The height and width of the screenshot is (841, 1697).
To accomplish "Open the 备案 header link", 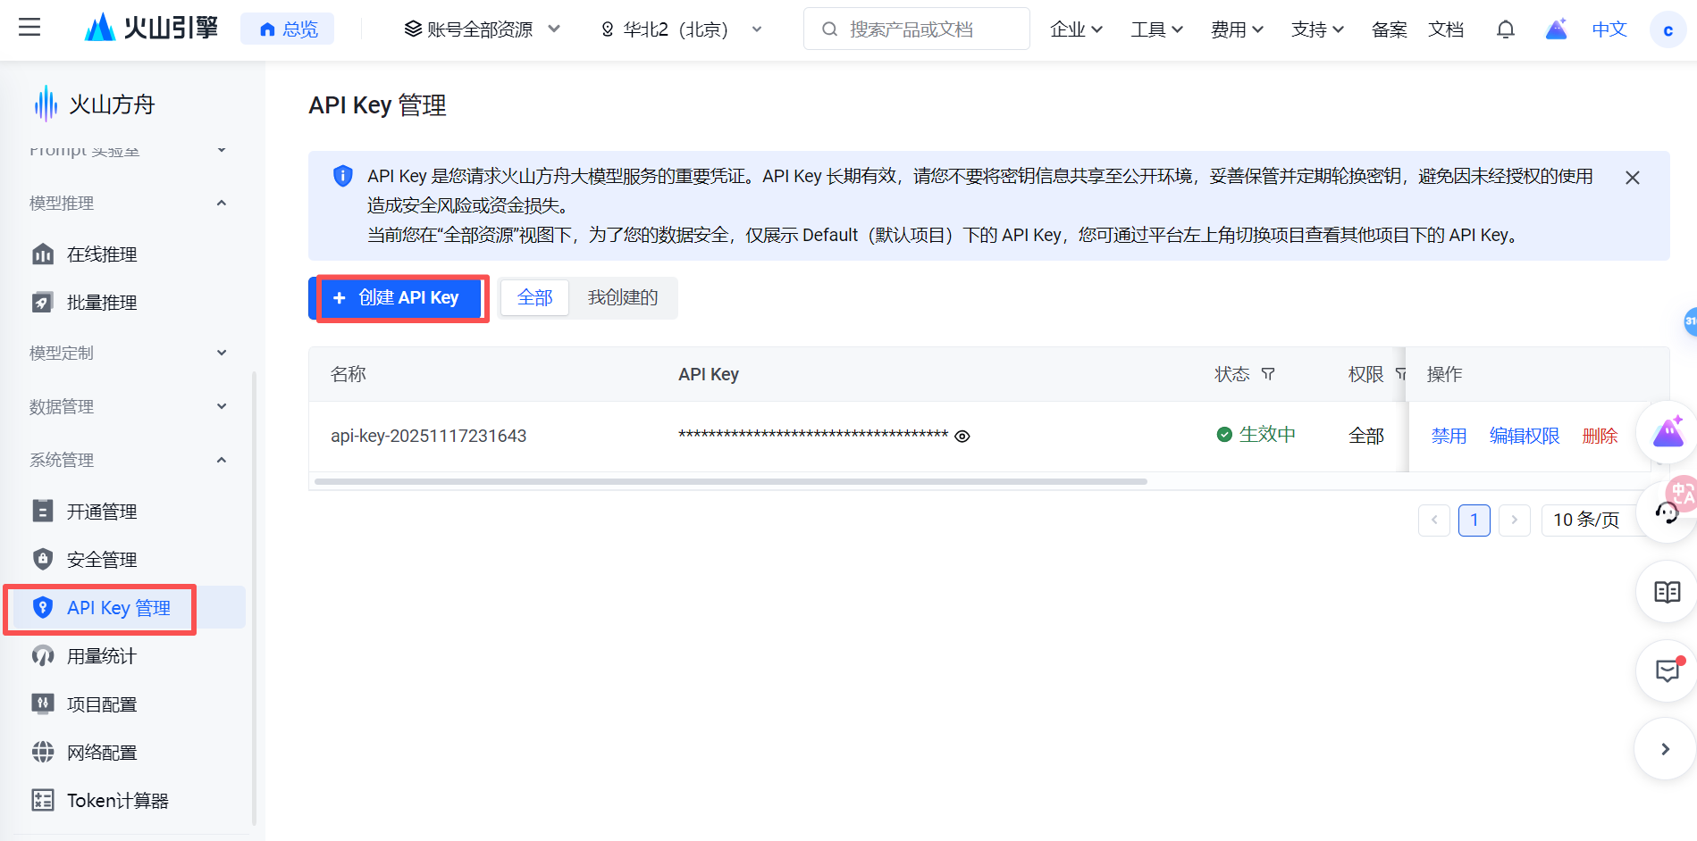I will (1390, 29).
